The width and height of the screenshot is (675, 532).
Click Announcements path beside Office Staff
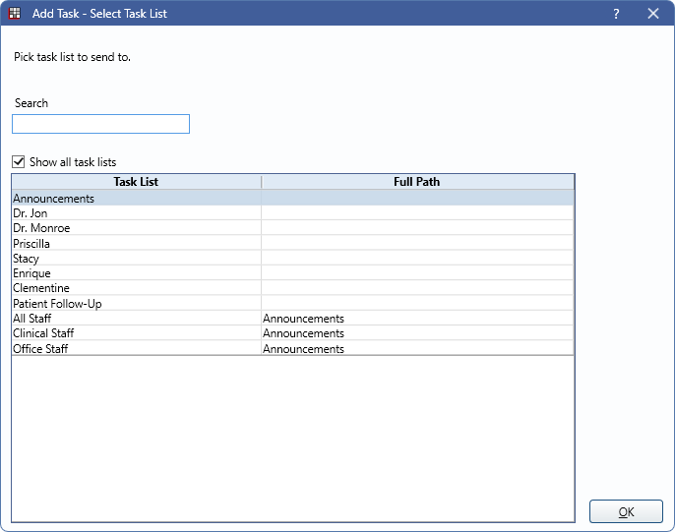click(303, 349)
